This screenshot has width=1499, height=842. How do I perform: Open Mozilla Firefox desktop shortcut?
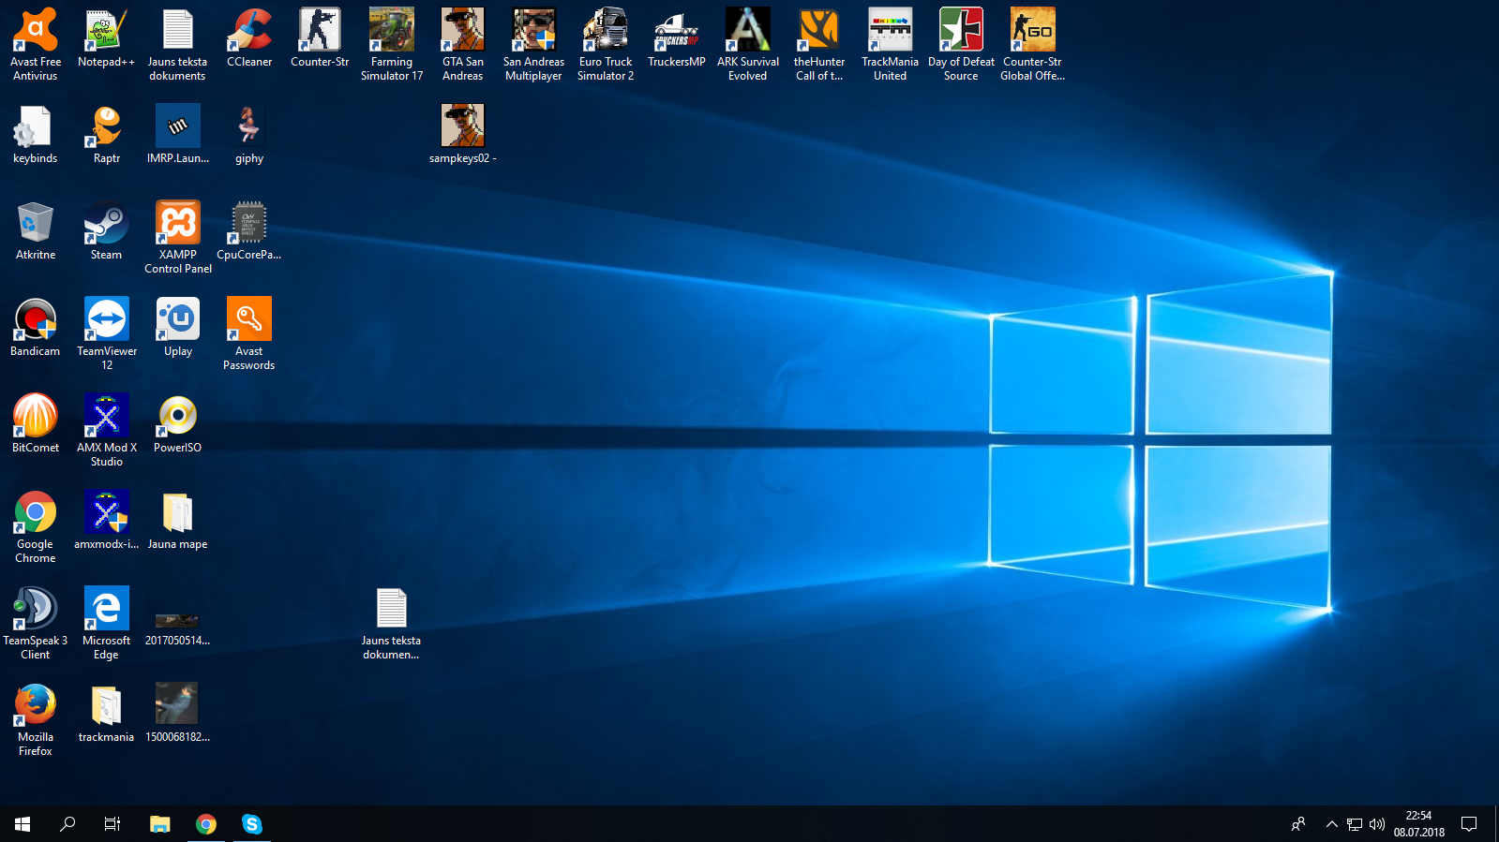pyautogui.click(x=36, y=719)
